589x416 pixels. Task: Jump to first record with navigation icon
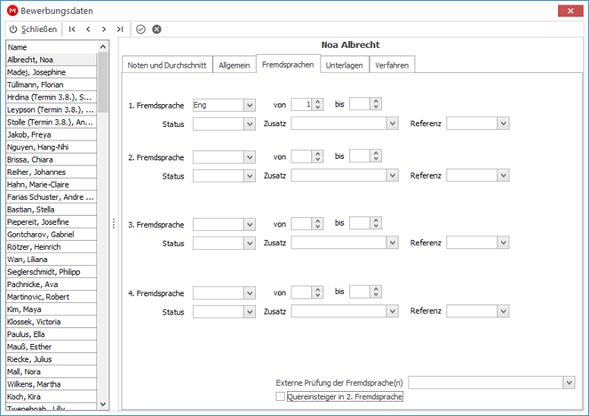tap(72, 29)
